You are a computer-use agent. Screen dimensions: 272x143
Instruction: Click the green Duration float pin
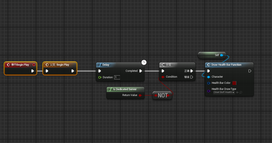click(100, 77)
